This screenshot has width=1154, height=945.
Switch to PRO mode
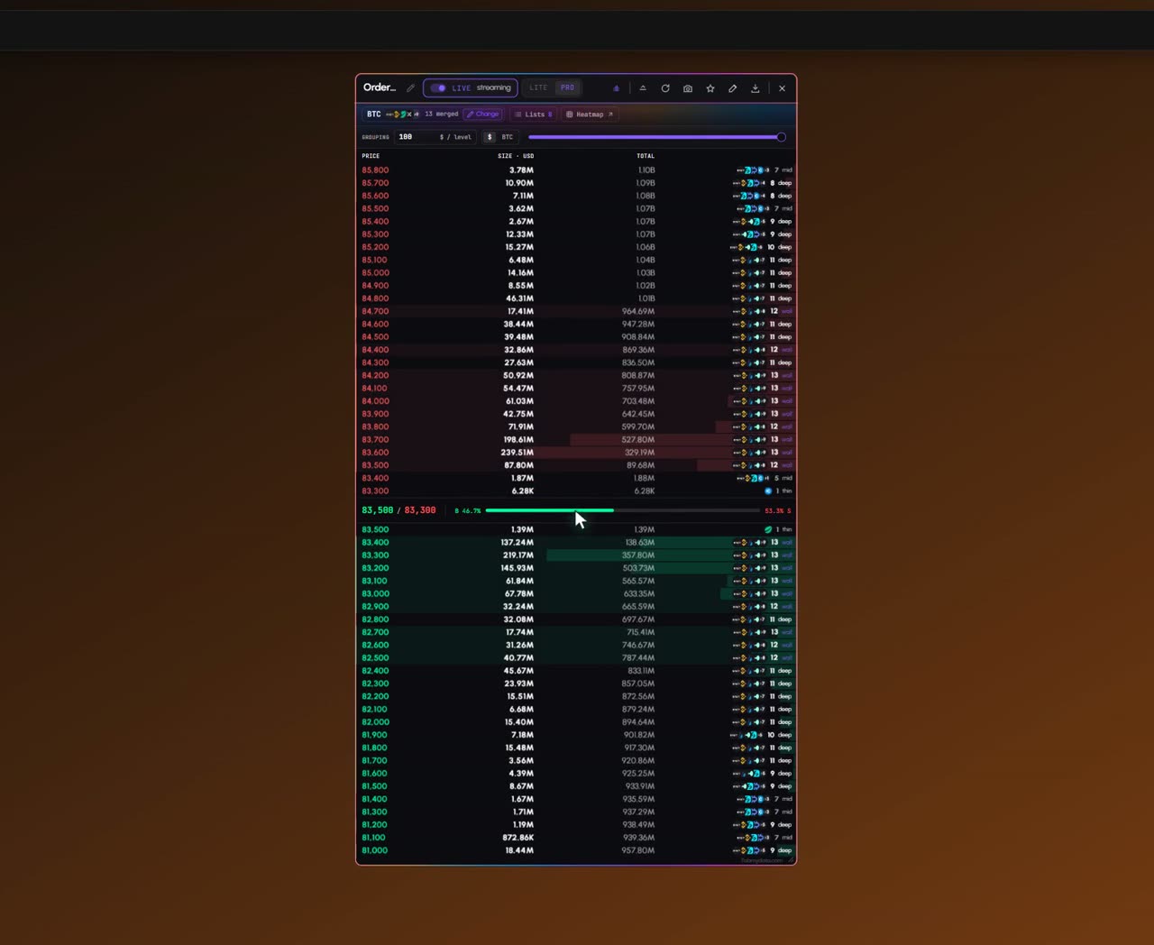(x=567, y=87)
